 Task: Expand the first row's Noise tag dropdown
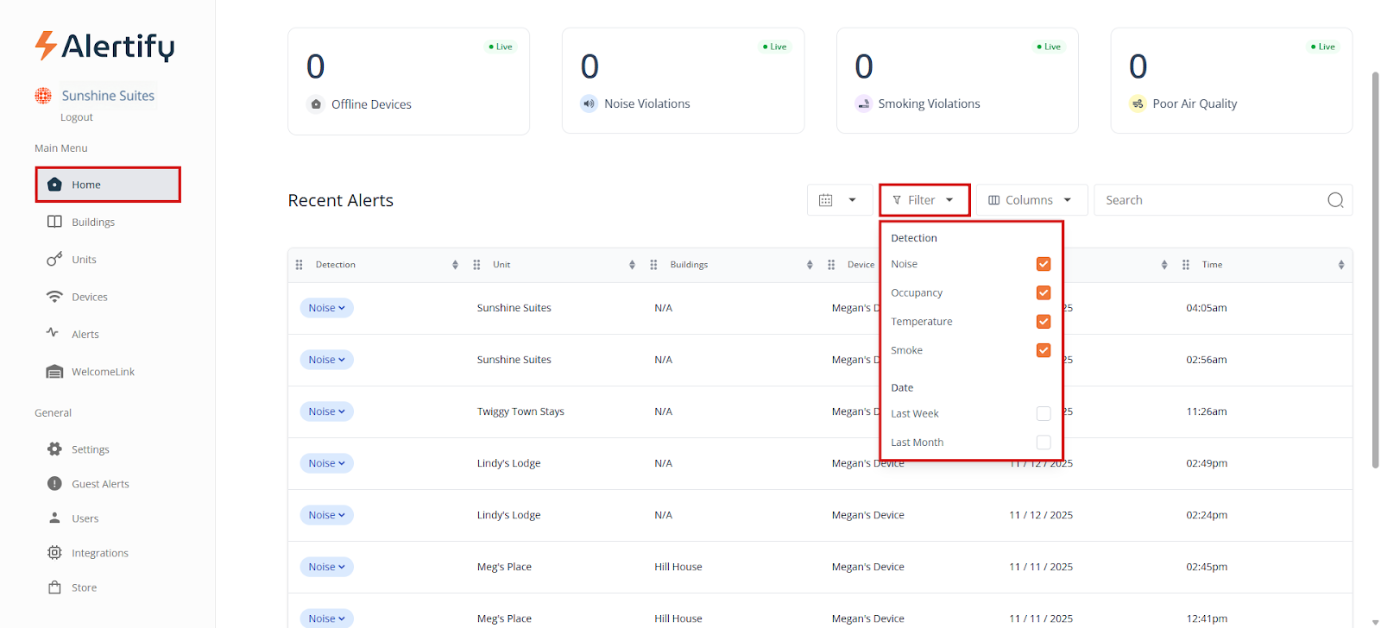click(x=326, y=308)
